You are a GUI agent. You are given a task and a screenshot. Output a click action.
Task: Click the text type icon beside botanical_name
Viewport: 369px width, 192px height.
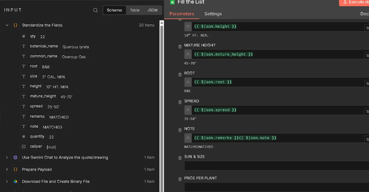pos(24,46)
